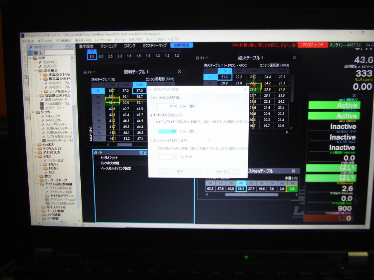
Task: Collapse the トリガ folder
Action: (x=36, y=156)
